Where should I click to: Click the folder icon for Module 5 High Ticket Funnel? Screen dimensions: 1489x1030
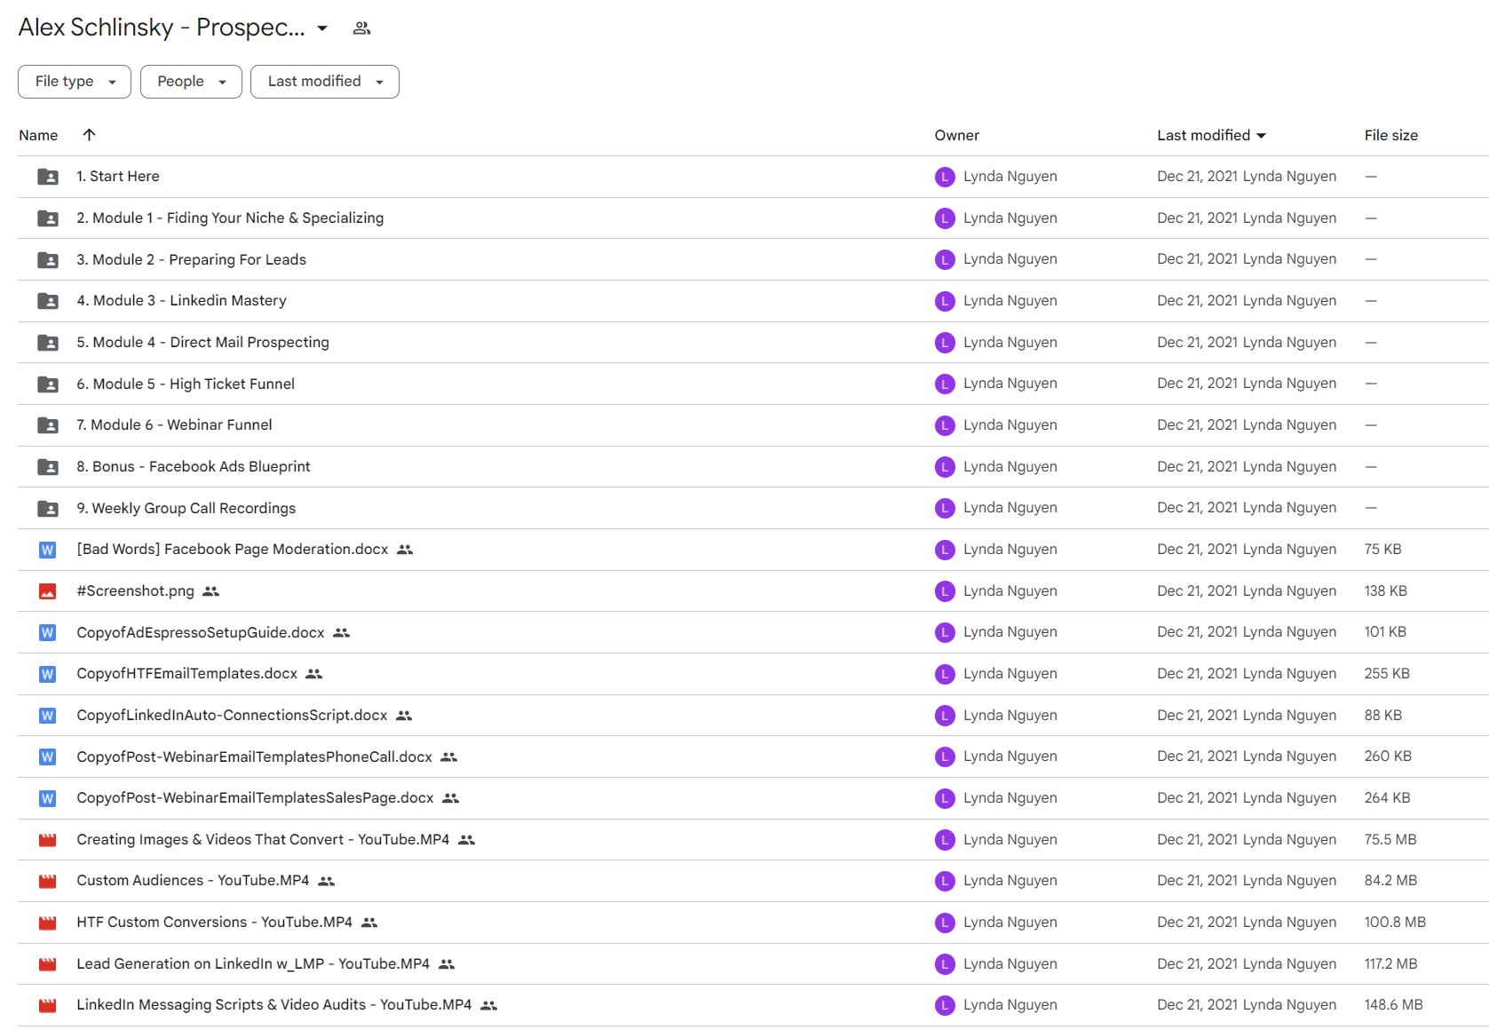48,384
